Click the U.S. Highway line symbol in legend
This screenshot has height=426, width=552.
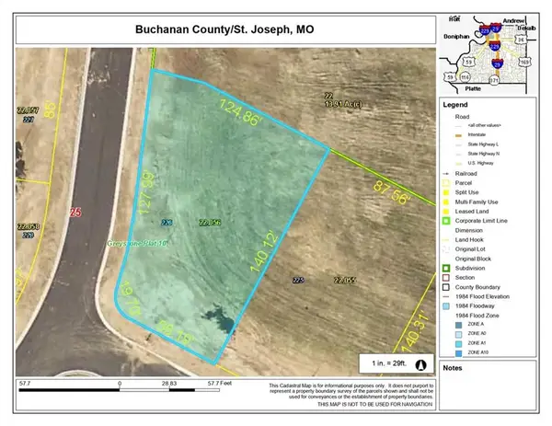click(458, 164)
